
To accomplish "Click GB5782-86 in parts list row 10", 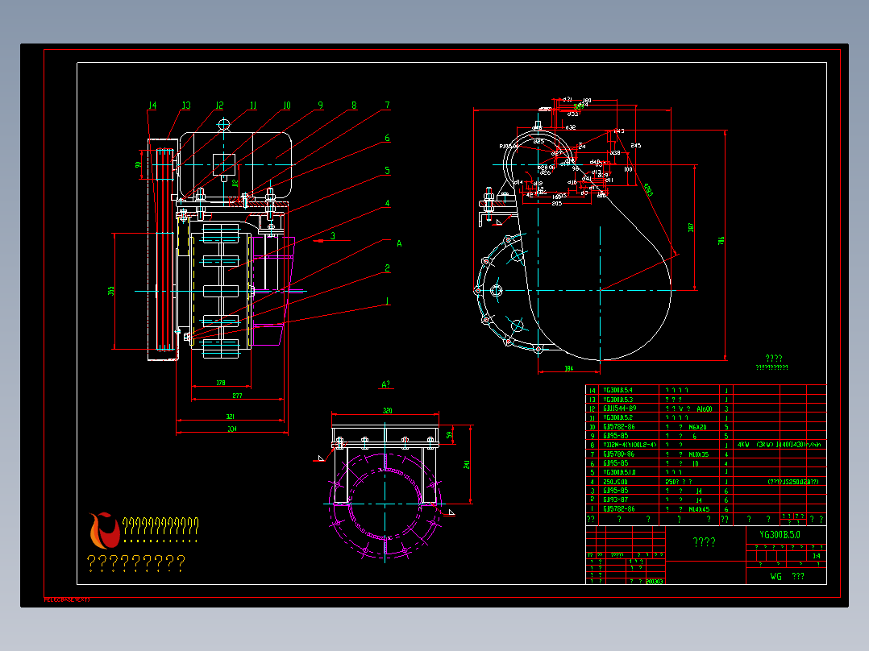I will point(618,426).
